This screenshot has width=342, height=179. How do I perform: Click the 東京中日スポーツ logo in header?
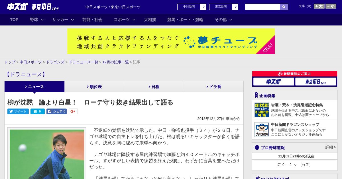[45, 7]
